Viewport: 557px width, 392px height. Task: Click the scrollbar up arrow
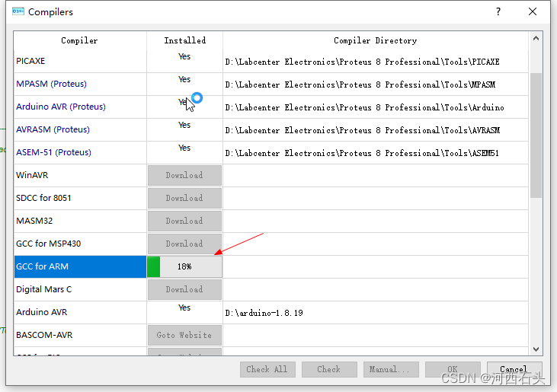536,38
